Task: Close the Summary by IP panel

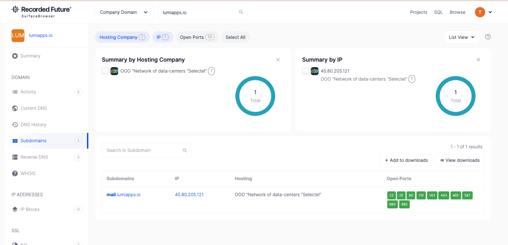Action: click(478, 60)
